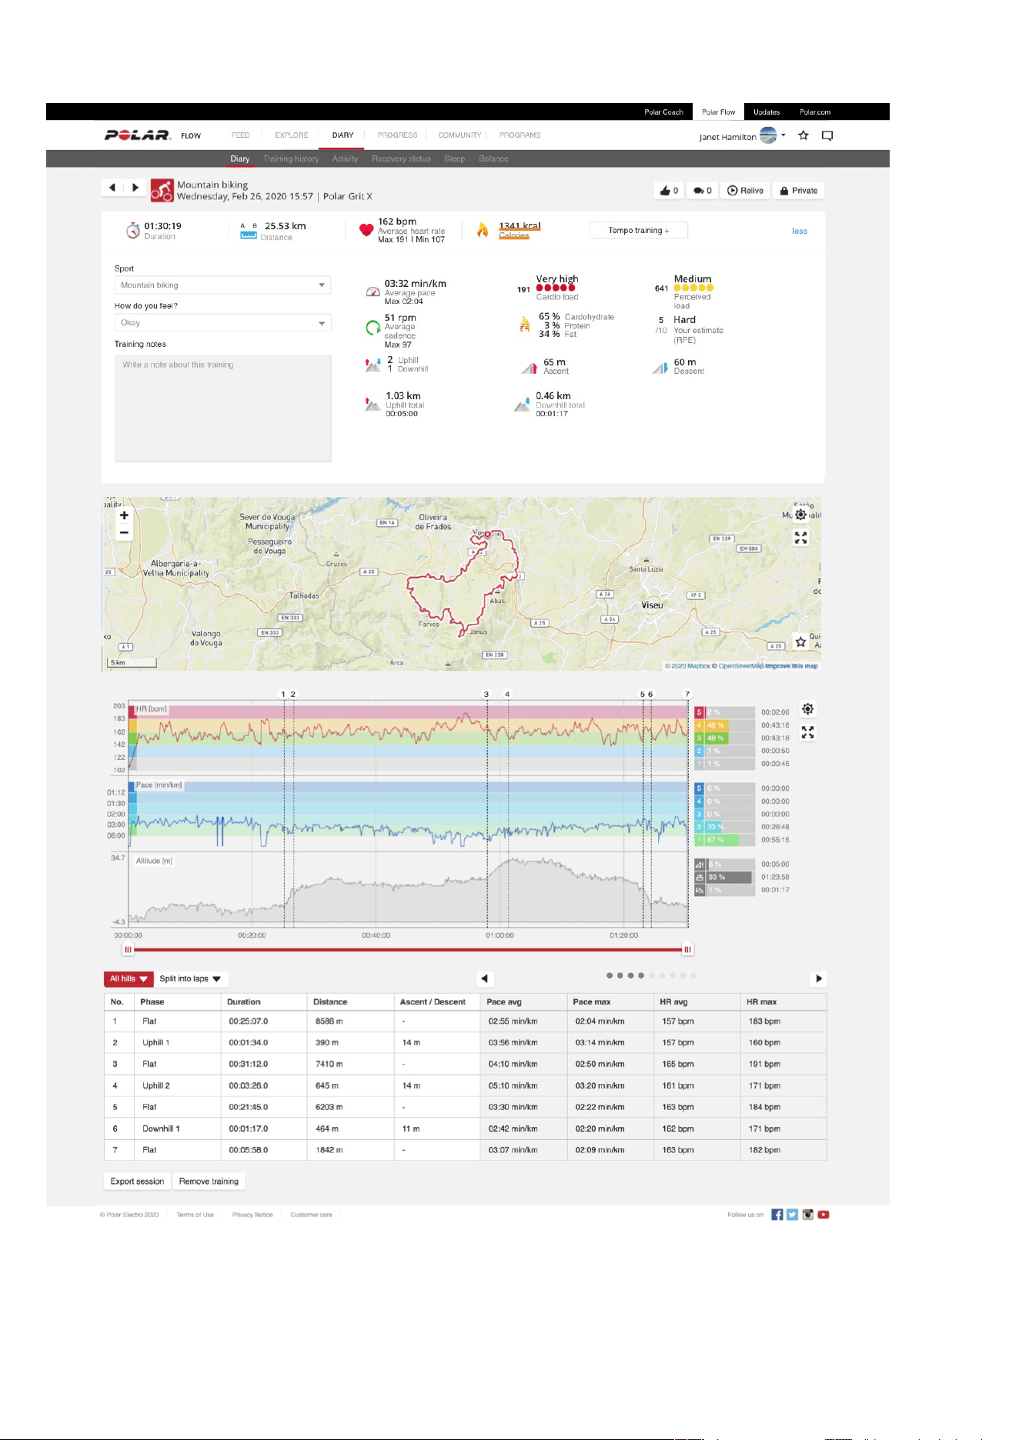Viewport: 1019px width, 1440px height.
Task: Toggle the All hills filter
Action: (128, 979)
